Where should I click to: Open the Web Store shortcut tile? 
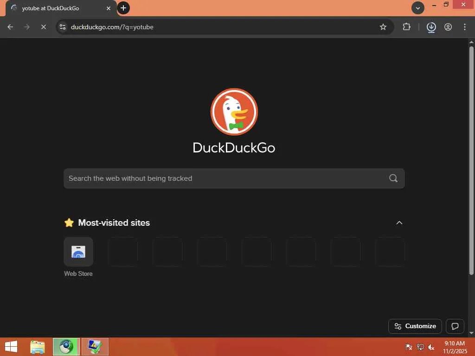(x=78, y=252)
